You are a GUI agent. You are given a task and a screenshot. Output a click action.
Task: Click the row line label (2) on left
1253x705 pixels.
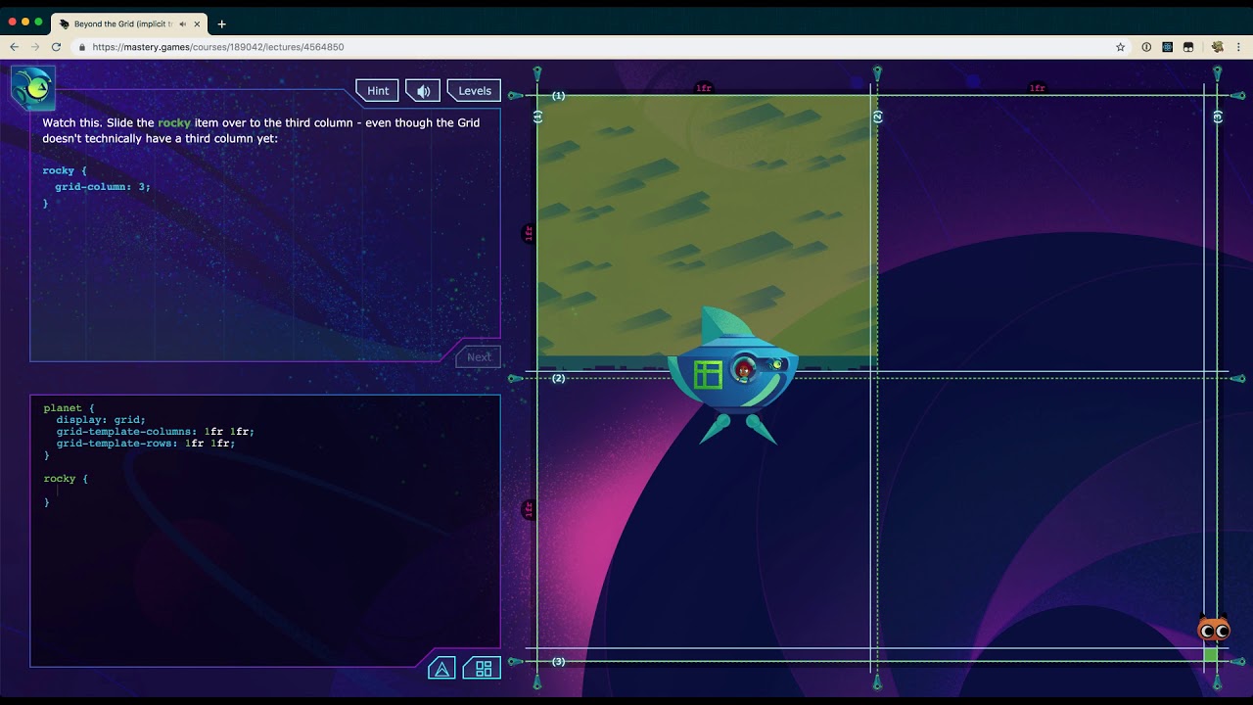pos(558,378)
